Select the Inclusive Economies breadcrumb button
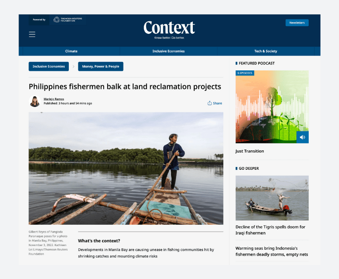 pyautogui.click(x=48, y=66)
